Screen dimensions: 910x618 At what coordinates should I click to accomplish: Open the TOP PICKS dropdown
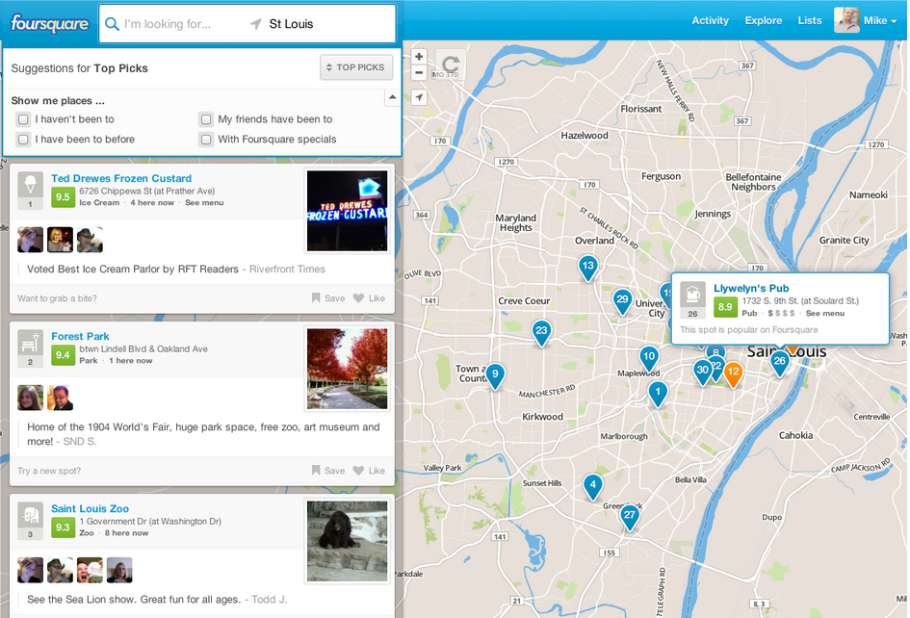point(355,67)
